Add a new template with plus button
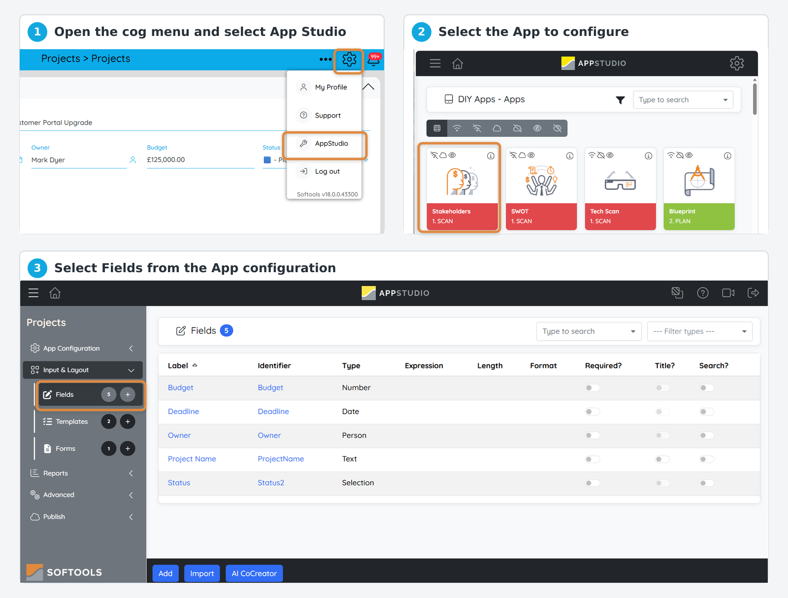Screen dimensions: 788x598 point(128,422)
